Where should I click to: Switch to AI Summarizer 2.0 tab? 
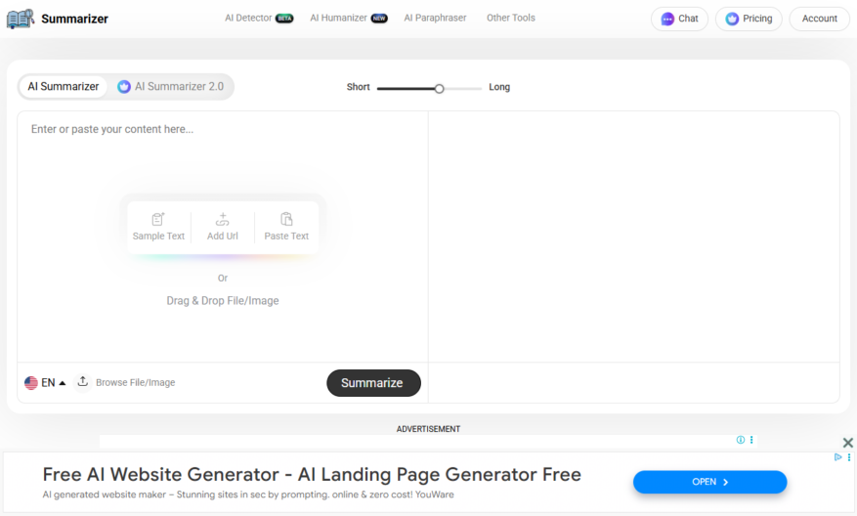click(171, 86)
